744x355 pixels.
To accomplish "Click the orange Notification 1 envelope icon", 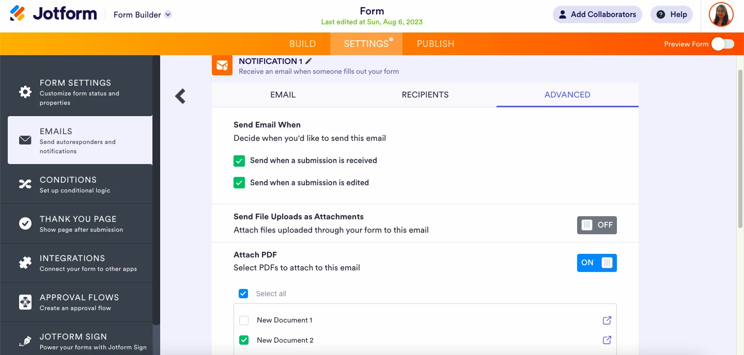I will click(x=222, y=65).
